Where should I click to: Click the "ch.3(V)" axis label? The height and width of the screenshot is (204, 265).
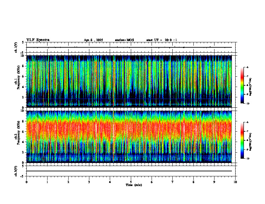(x=16, y=171)
